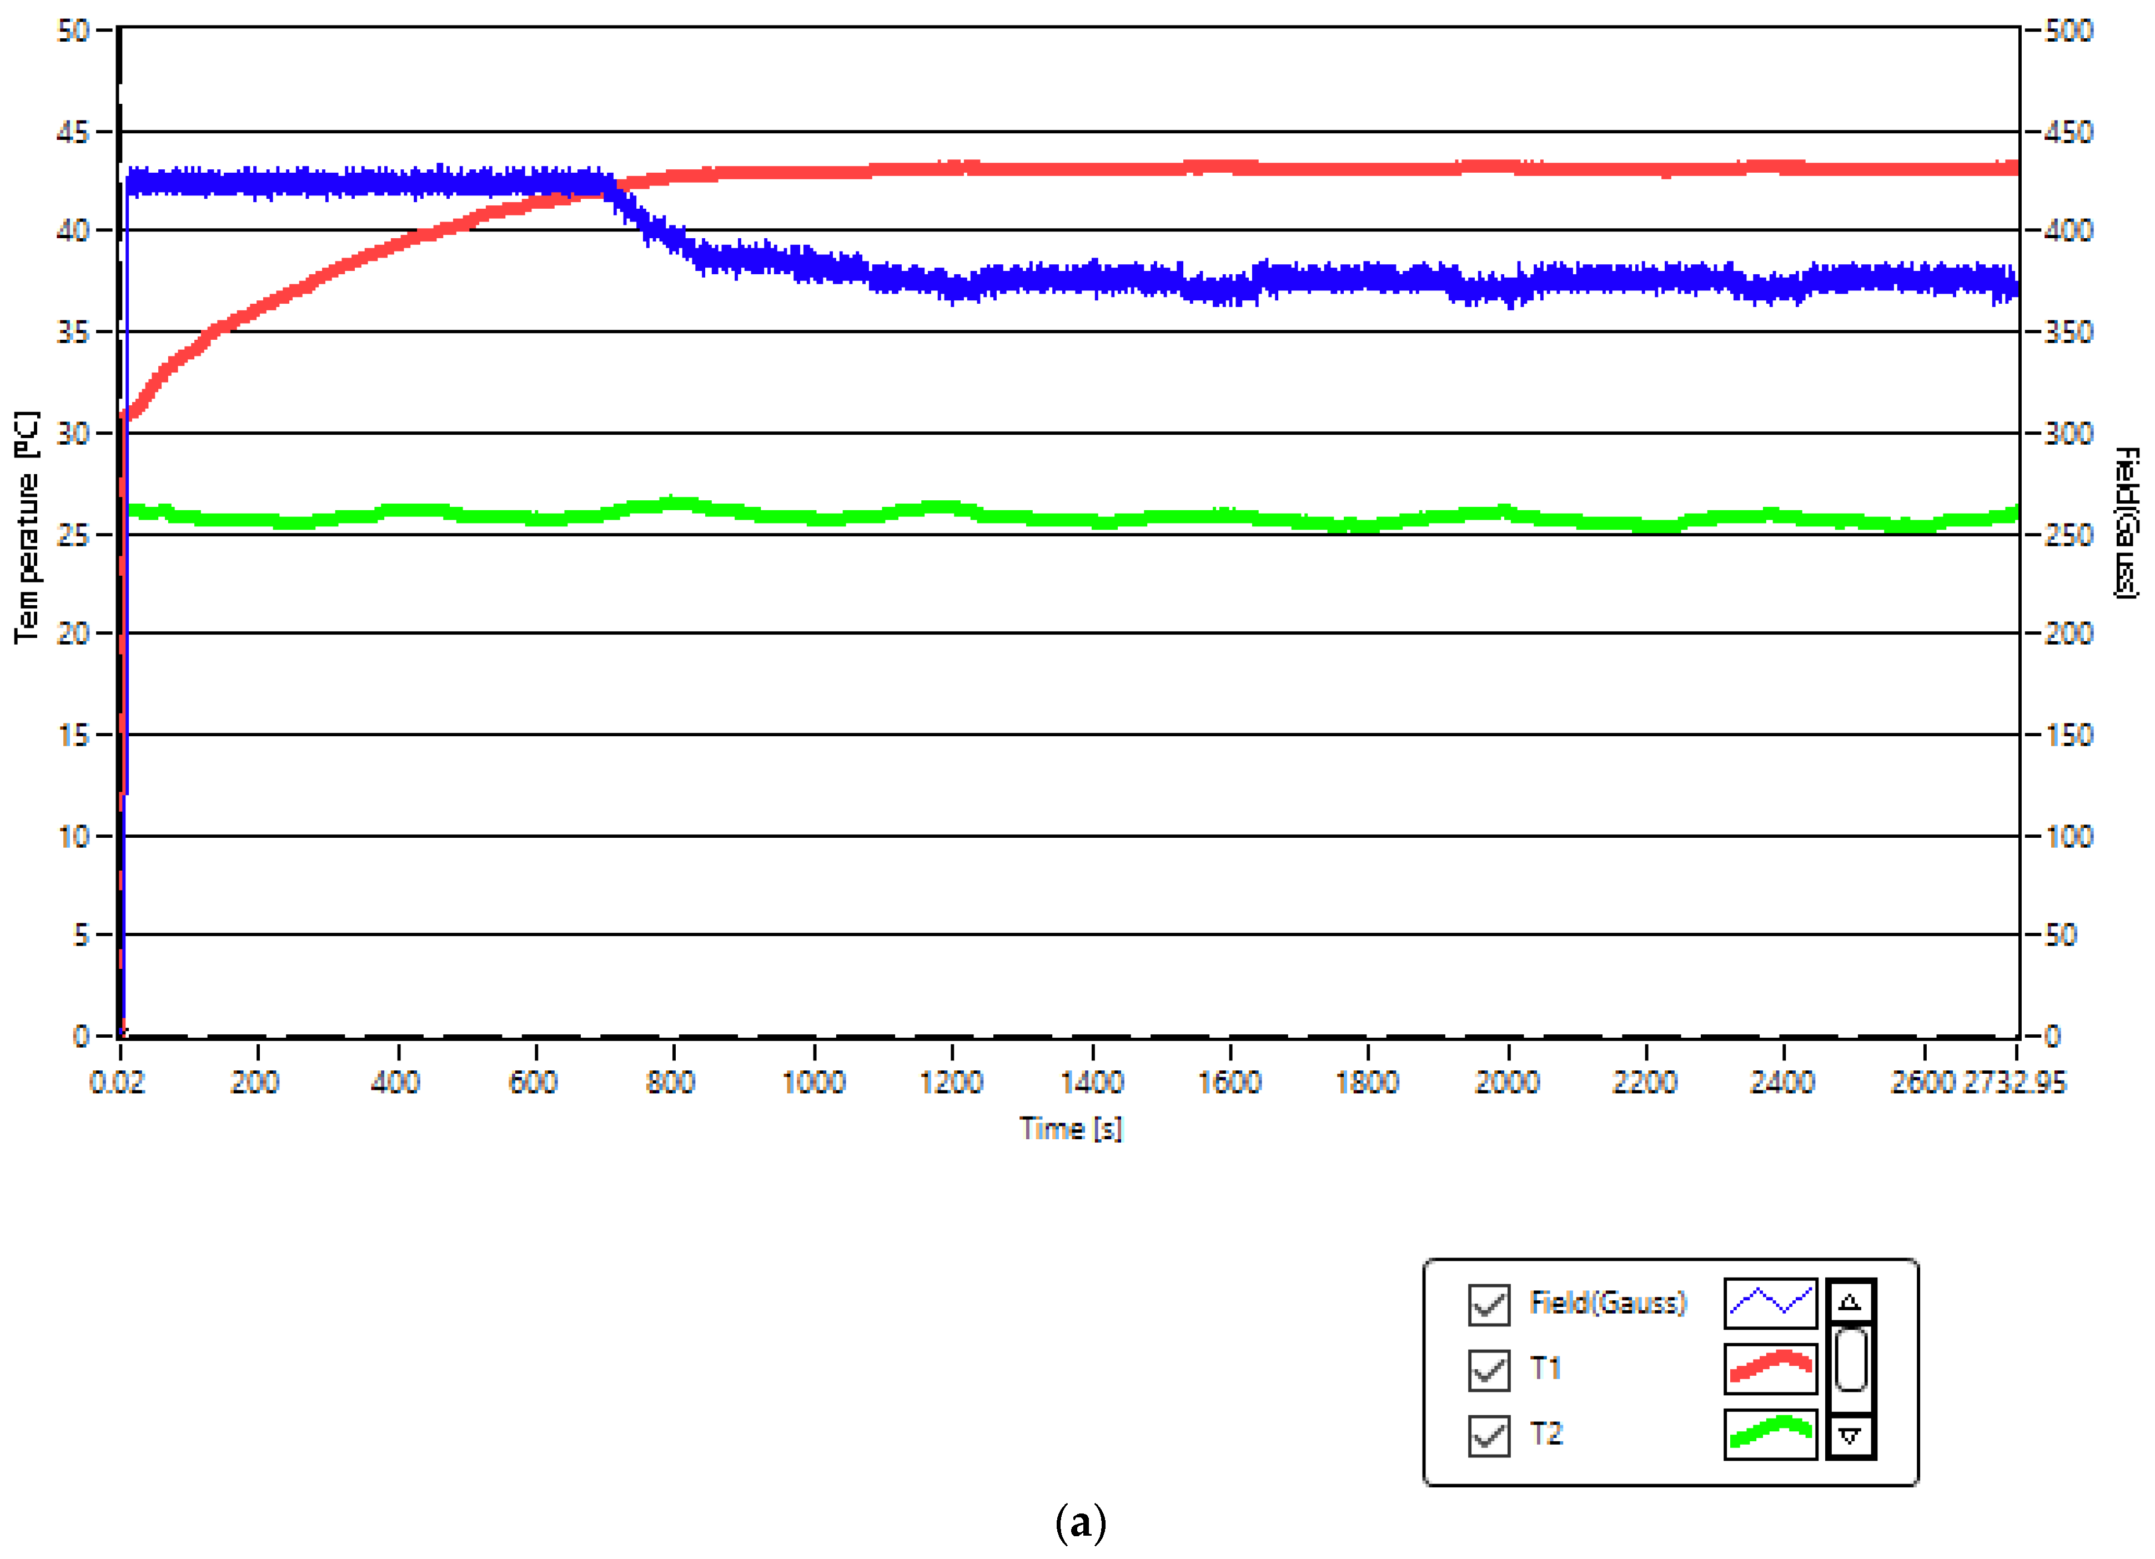Click the 350 field axis tick label
Screen dimensions: 2155x1559
tap(2068, 333)
